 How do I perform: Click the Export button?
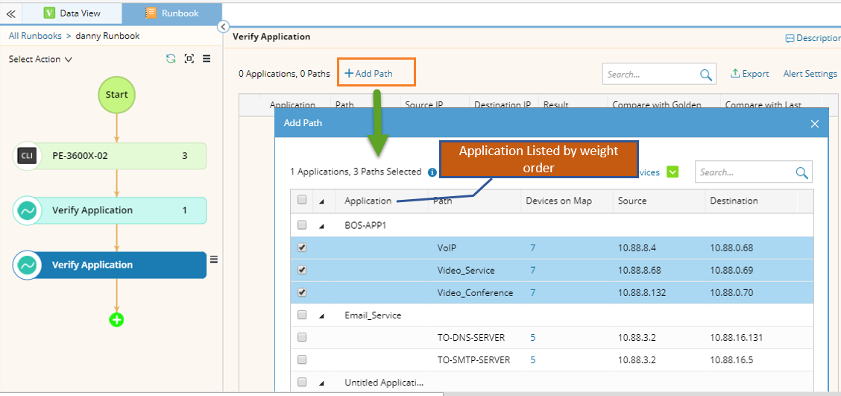click(749, 74)
